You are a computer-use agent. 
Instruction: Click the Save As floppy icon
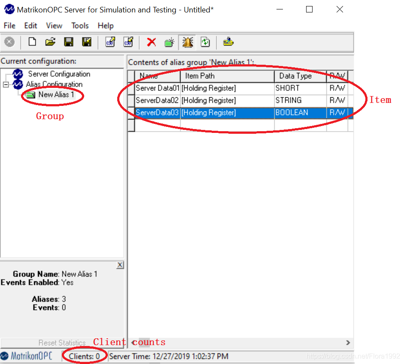87,42
